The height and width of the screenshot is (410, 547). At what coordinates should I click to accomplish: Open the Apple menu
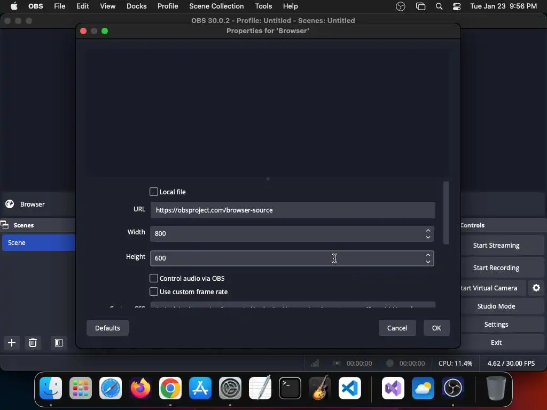point(14,6)
